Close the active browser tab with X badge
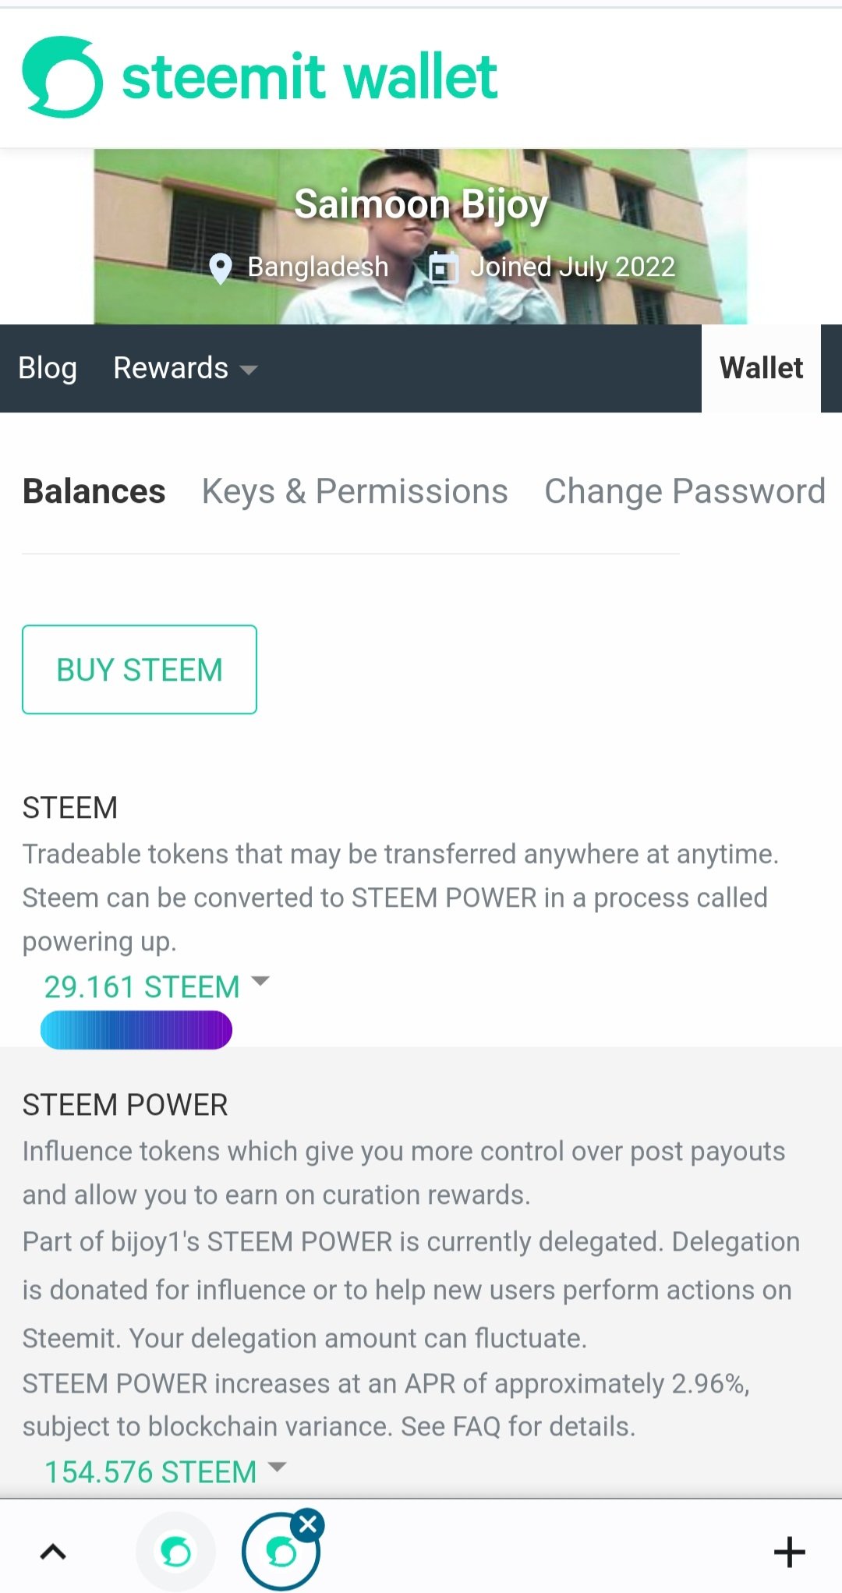The image size is (842, 1593). tap(308, 1524)
